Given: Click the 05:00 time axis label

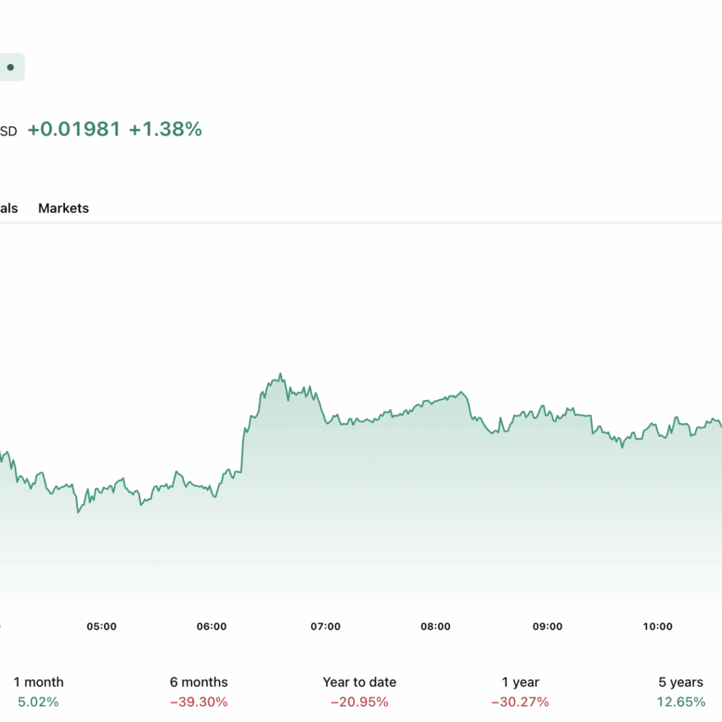Looking at the screenshot, I should pos(102,626).
